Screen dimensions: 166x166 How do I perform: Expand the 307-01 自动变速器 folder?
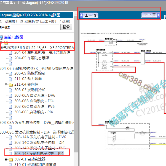point(6,160)
